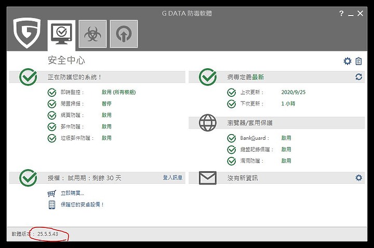Click the 上次更新： label
The width and height of the screenshot is (374, 248).
click(x=252, y=92)
